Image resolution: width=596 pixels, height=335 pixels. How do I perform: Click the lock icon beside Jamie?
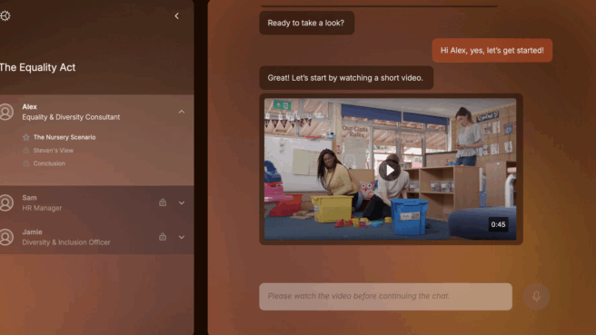pos(163,237)
